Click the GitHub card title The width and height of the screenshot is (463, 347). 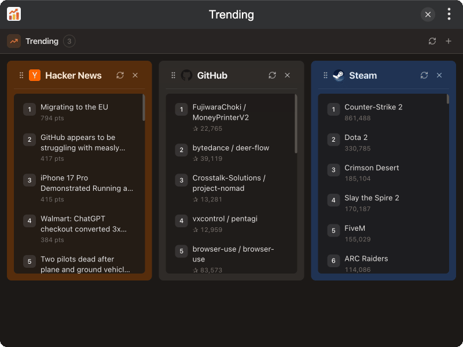pyautogui.click(x=212, y=75)
